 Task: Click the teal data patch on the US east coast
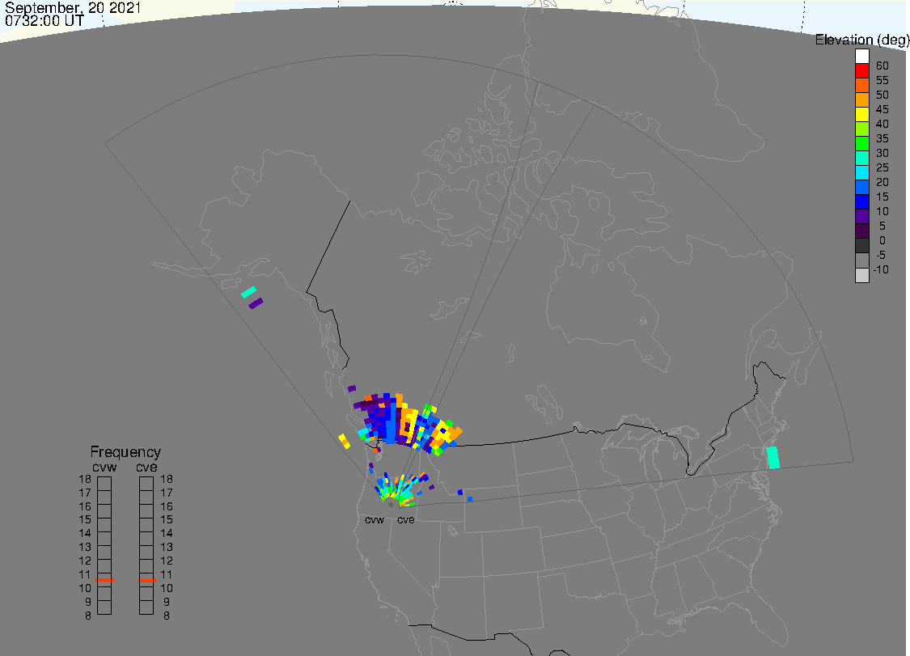point(773,458)
